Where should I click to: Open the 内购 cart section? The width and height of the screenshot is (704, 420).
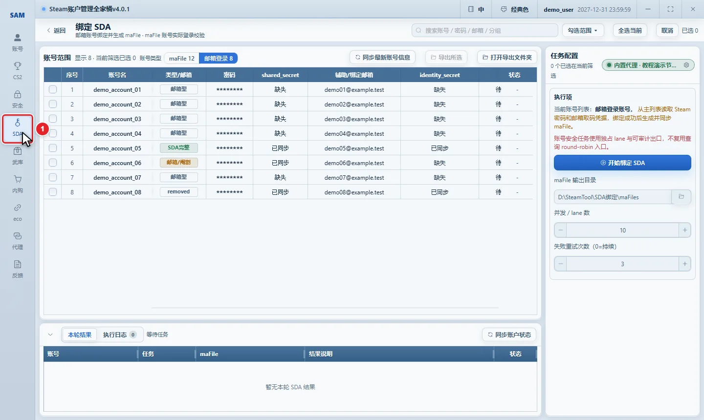(x=18, y=184)
